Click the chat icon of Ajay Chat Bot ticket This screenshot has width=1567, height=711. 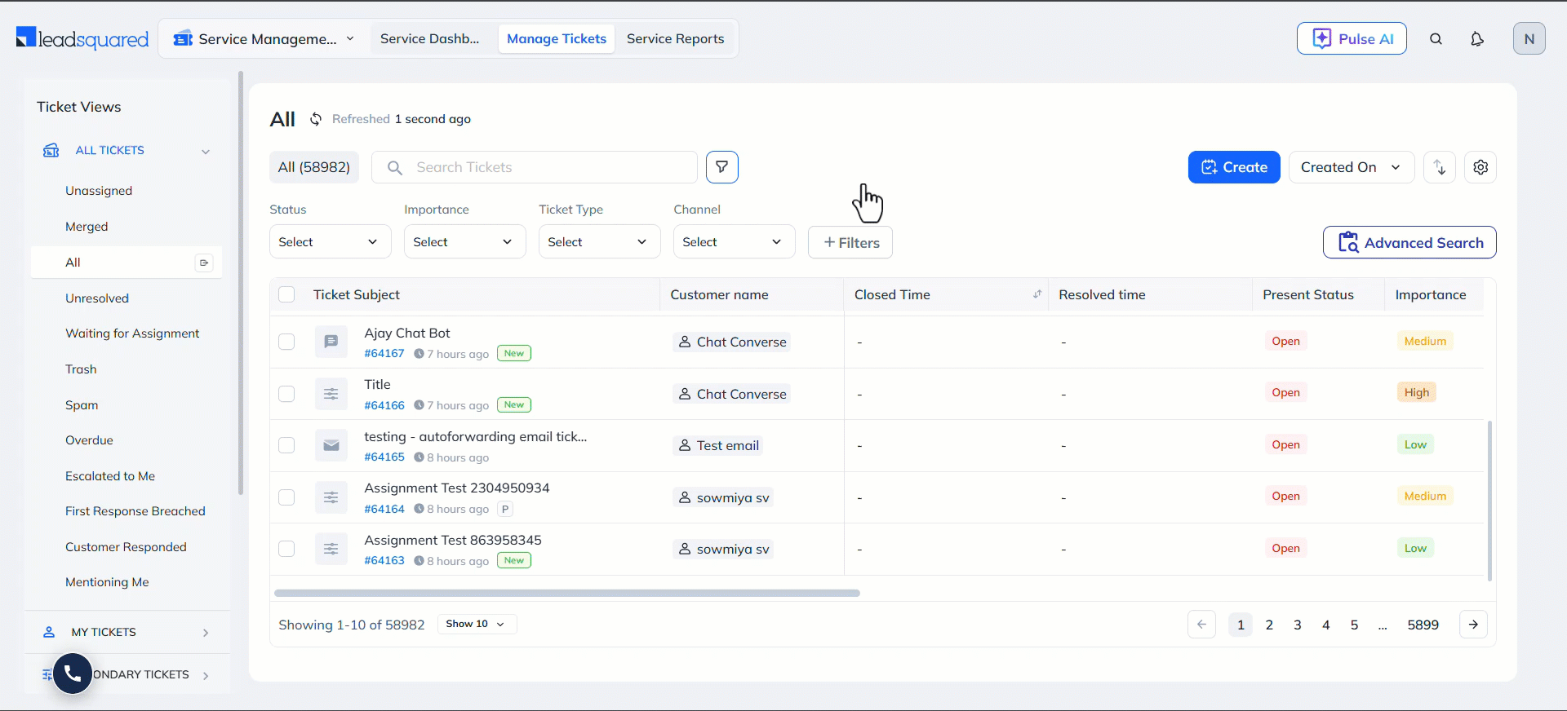pos(331,342)
